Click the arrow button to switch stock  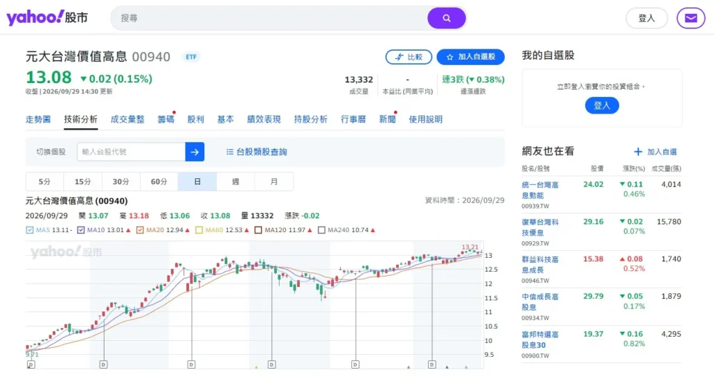click(x=195, y=152)
